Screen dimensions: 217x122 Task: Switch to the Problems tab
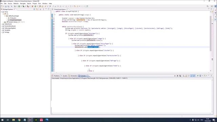coord(56,76)
